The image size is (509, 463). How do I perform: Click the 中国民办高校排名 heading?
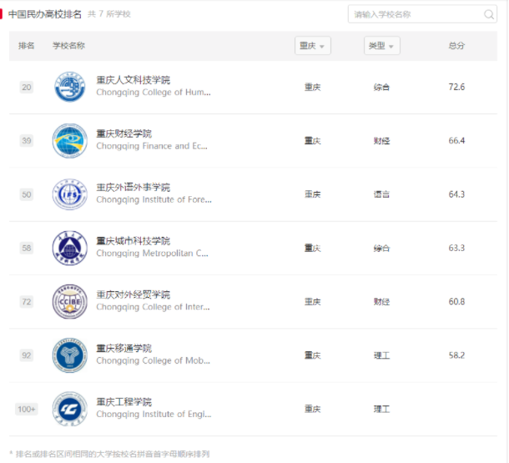[x=45, y=14]
